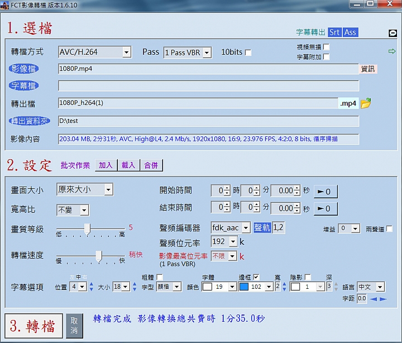Set 結束時間 with its ►0 button
The width and height of the screenshot is (402, 343).
point(326,208)
